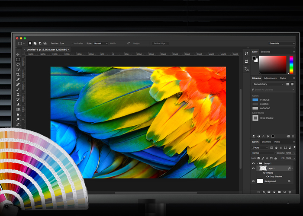Toggle lock position crosshair icon
The image size is (303, 216).
(267, 158)
